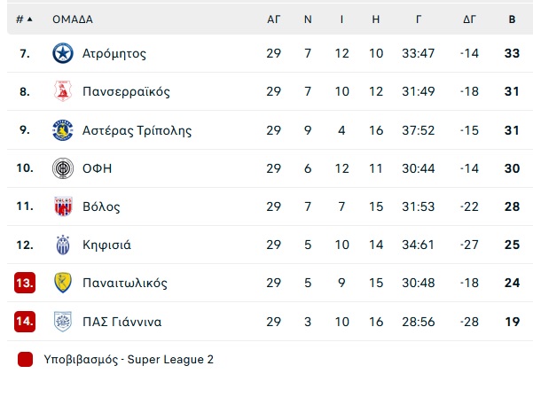Open the Αστέρας Τρίπολης club badge
This screenshot has width=533, height=397.
tap(63, 130)
